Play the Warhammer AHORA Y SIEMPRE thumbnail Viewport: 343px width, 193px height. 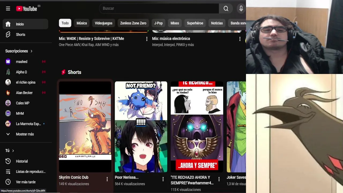click(x=197, y=127)
